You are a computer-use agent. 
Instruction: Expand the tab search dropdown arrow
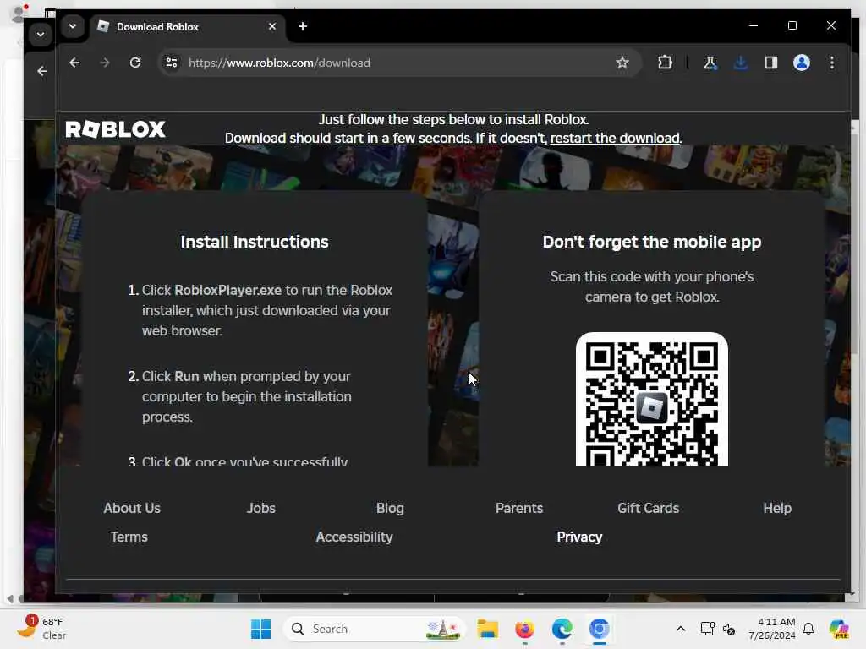73,26
